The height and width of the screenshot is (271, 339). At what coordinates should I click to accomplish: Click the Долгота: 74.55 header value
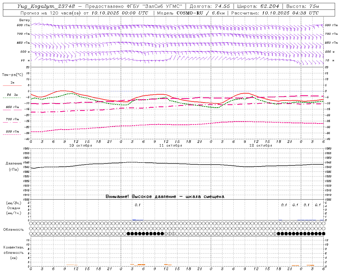click(x=210, y=6)
